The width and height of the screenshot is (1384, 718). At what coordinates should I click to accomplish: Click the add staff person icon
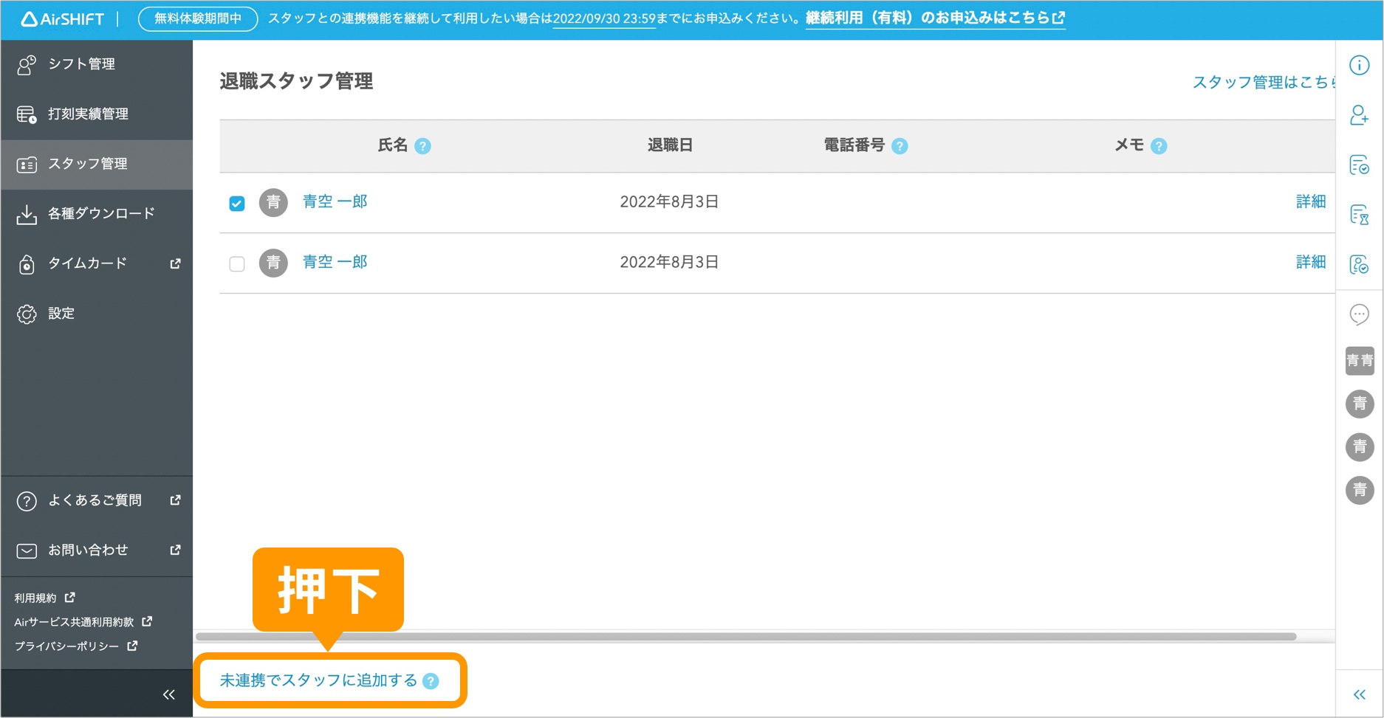point(1359,115)
